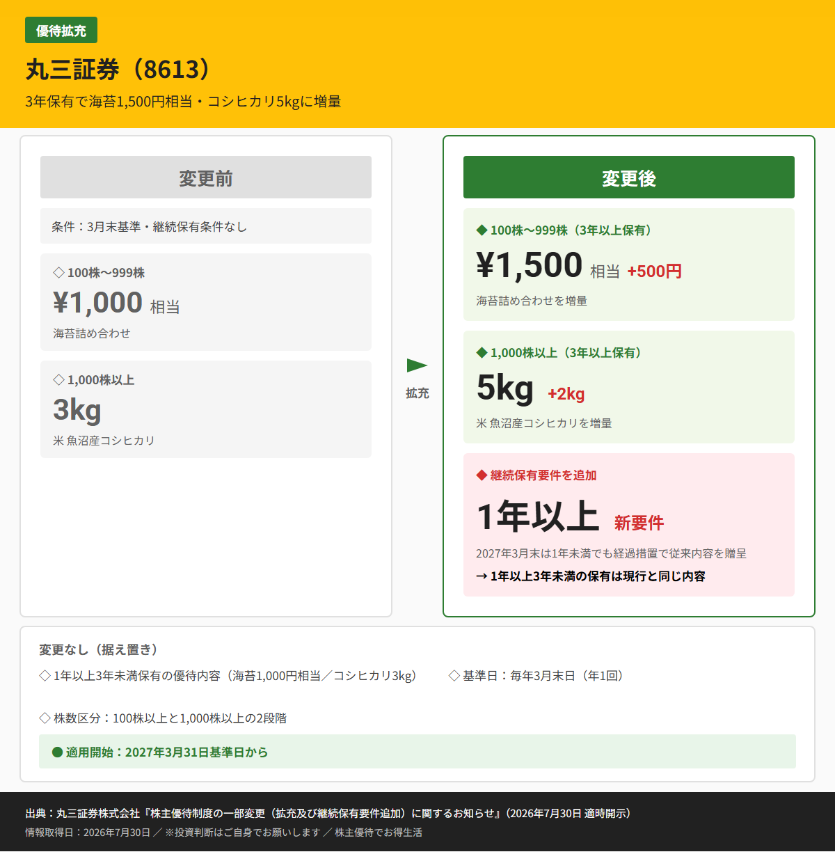835x868 pixels.
Task: Click 株数区分：100株以上と1,000株以上の2段階 text
Action: (170, 718)
